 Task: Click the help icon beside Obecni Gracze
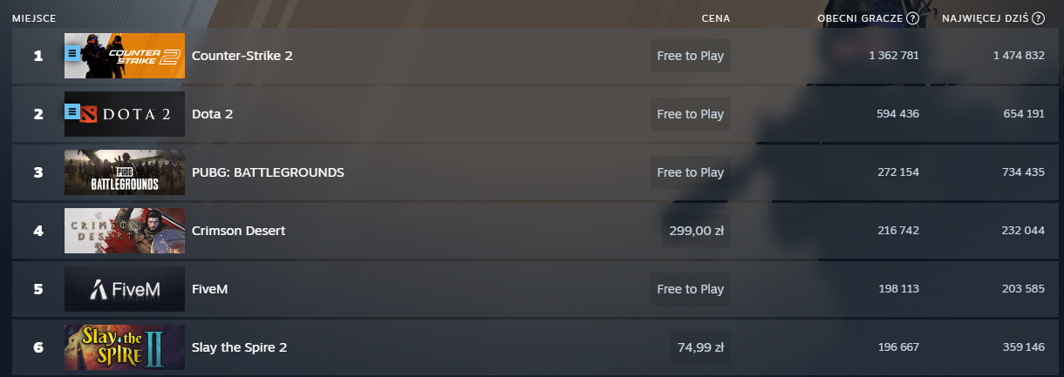pos(912,18)
